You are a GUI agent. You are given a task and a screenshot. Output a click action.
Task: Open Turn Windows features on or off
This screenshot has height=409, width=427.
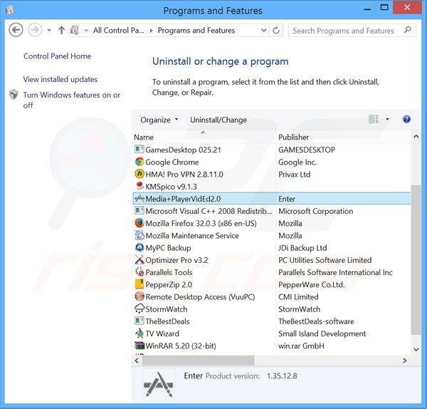[x=71, y=100]
